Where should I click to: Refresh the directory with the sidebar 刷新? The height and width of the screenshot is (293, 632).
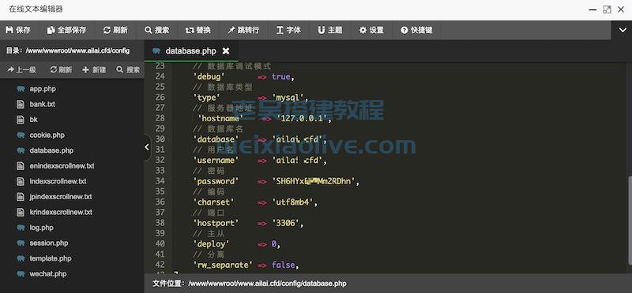coord(61,70)
